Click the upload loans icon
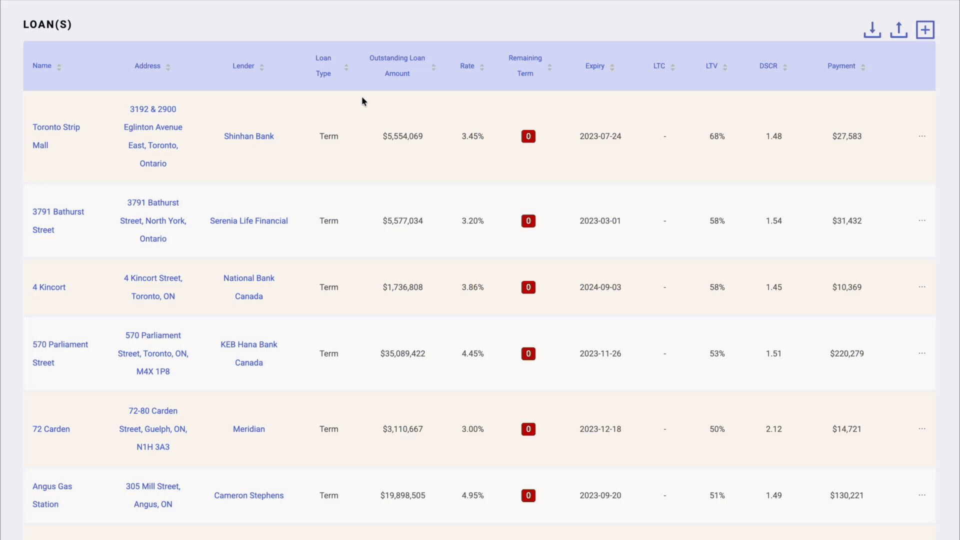The image size is (960, 540). pos(898,30)
